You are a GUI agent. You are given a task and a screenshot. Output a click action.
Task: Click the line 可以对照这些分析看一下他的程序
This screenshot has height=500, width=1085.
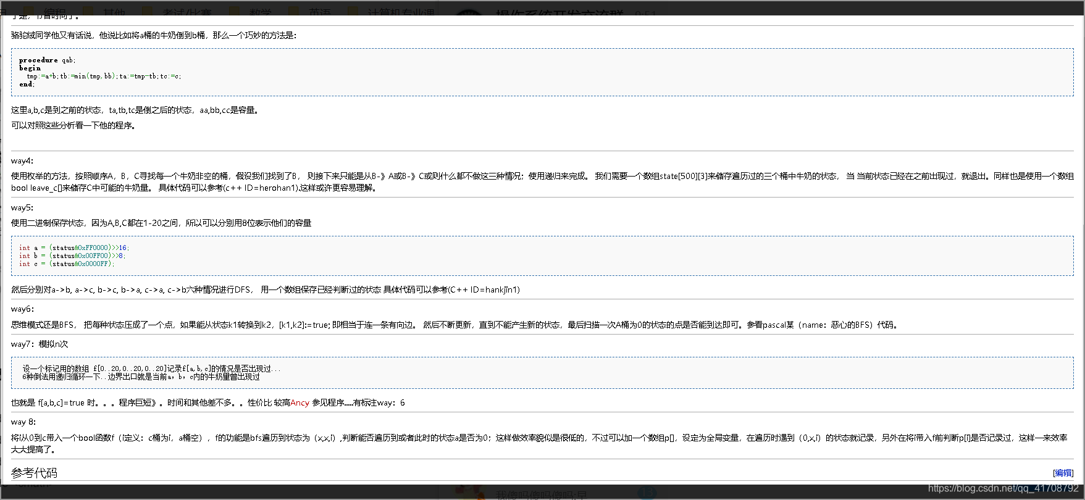click(x=73, y=125)
